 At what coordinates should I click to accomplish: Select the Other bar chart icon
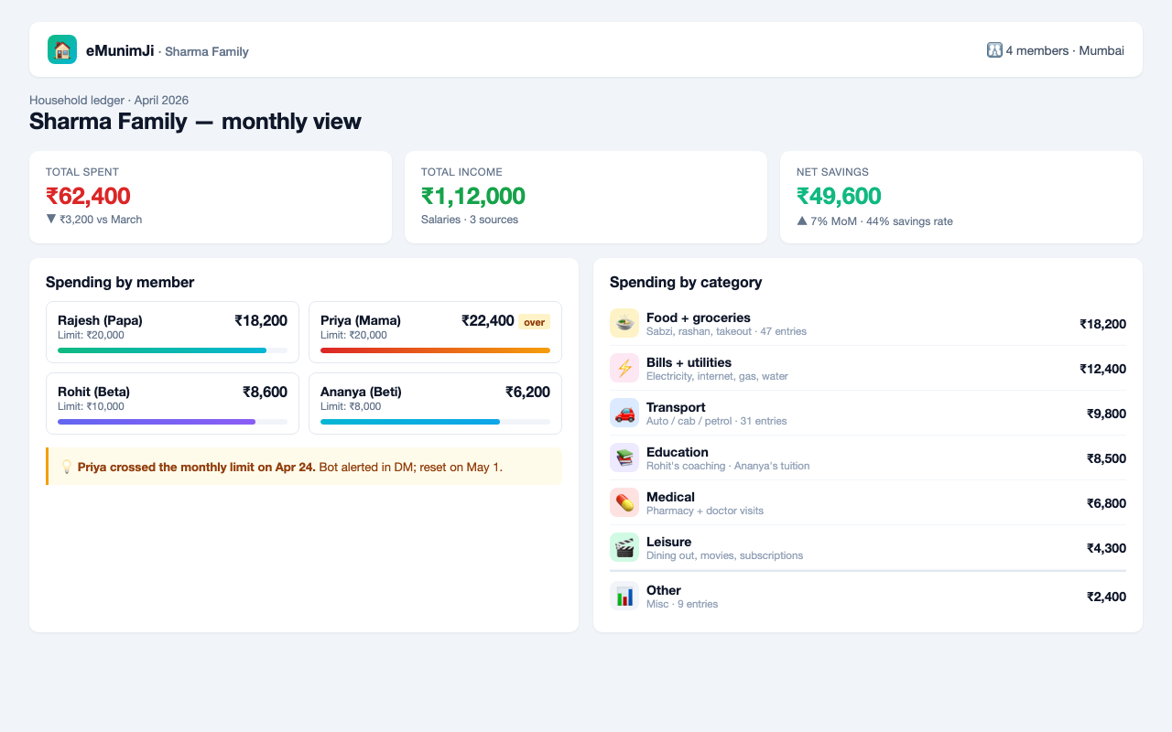click(x=624, y=596)
